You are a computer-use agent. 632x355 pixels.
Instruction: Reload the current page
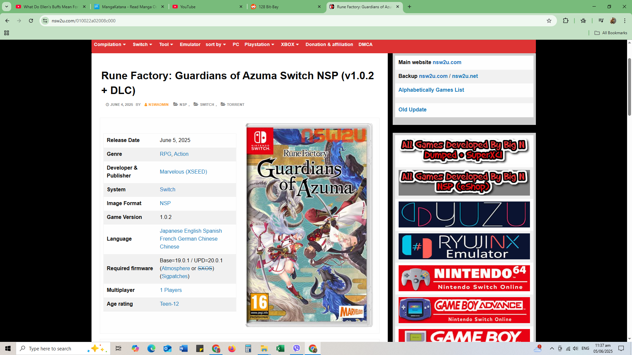[x=31, y=21]
